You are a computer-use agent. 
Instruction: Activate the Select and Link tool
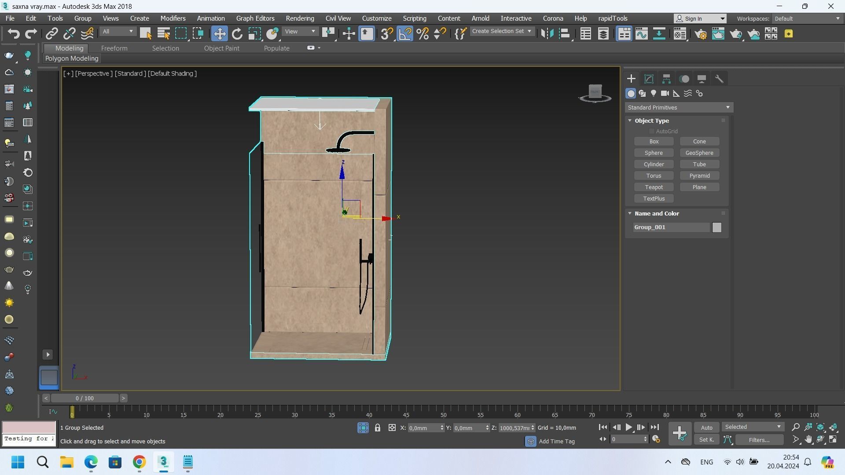52,34
